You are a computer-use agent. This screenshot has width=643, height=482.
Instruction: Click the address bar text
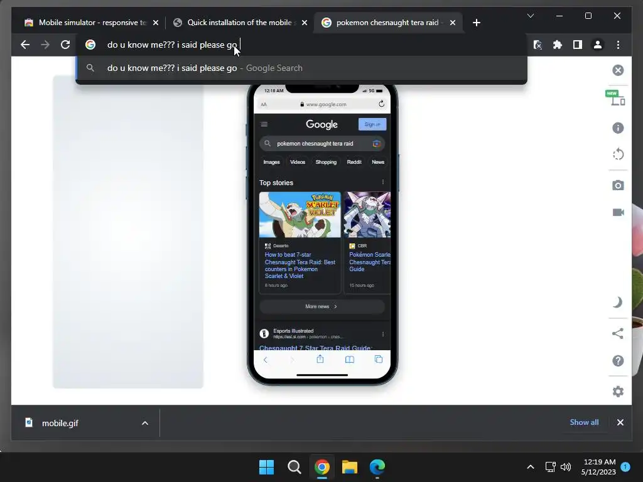(172, 45)
